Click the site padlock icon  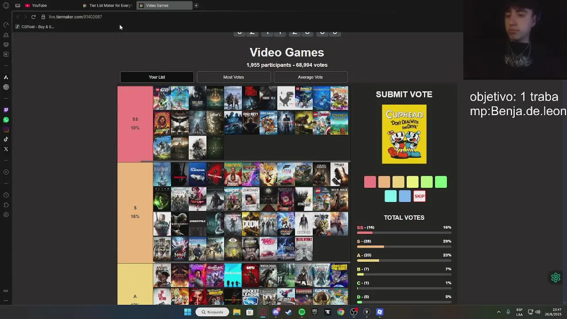pos(43,17)
